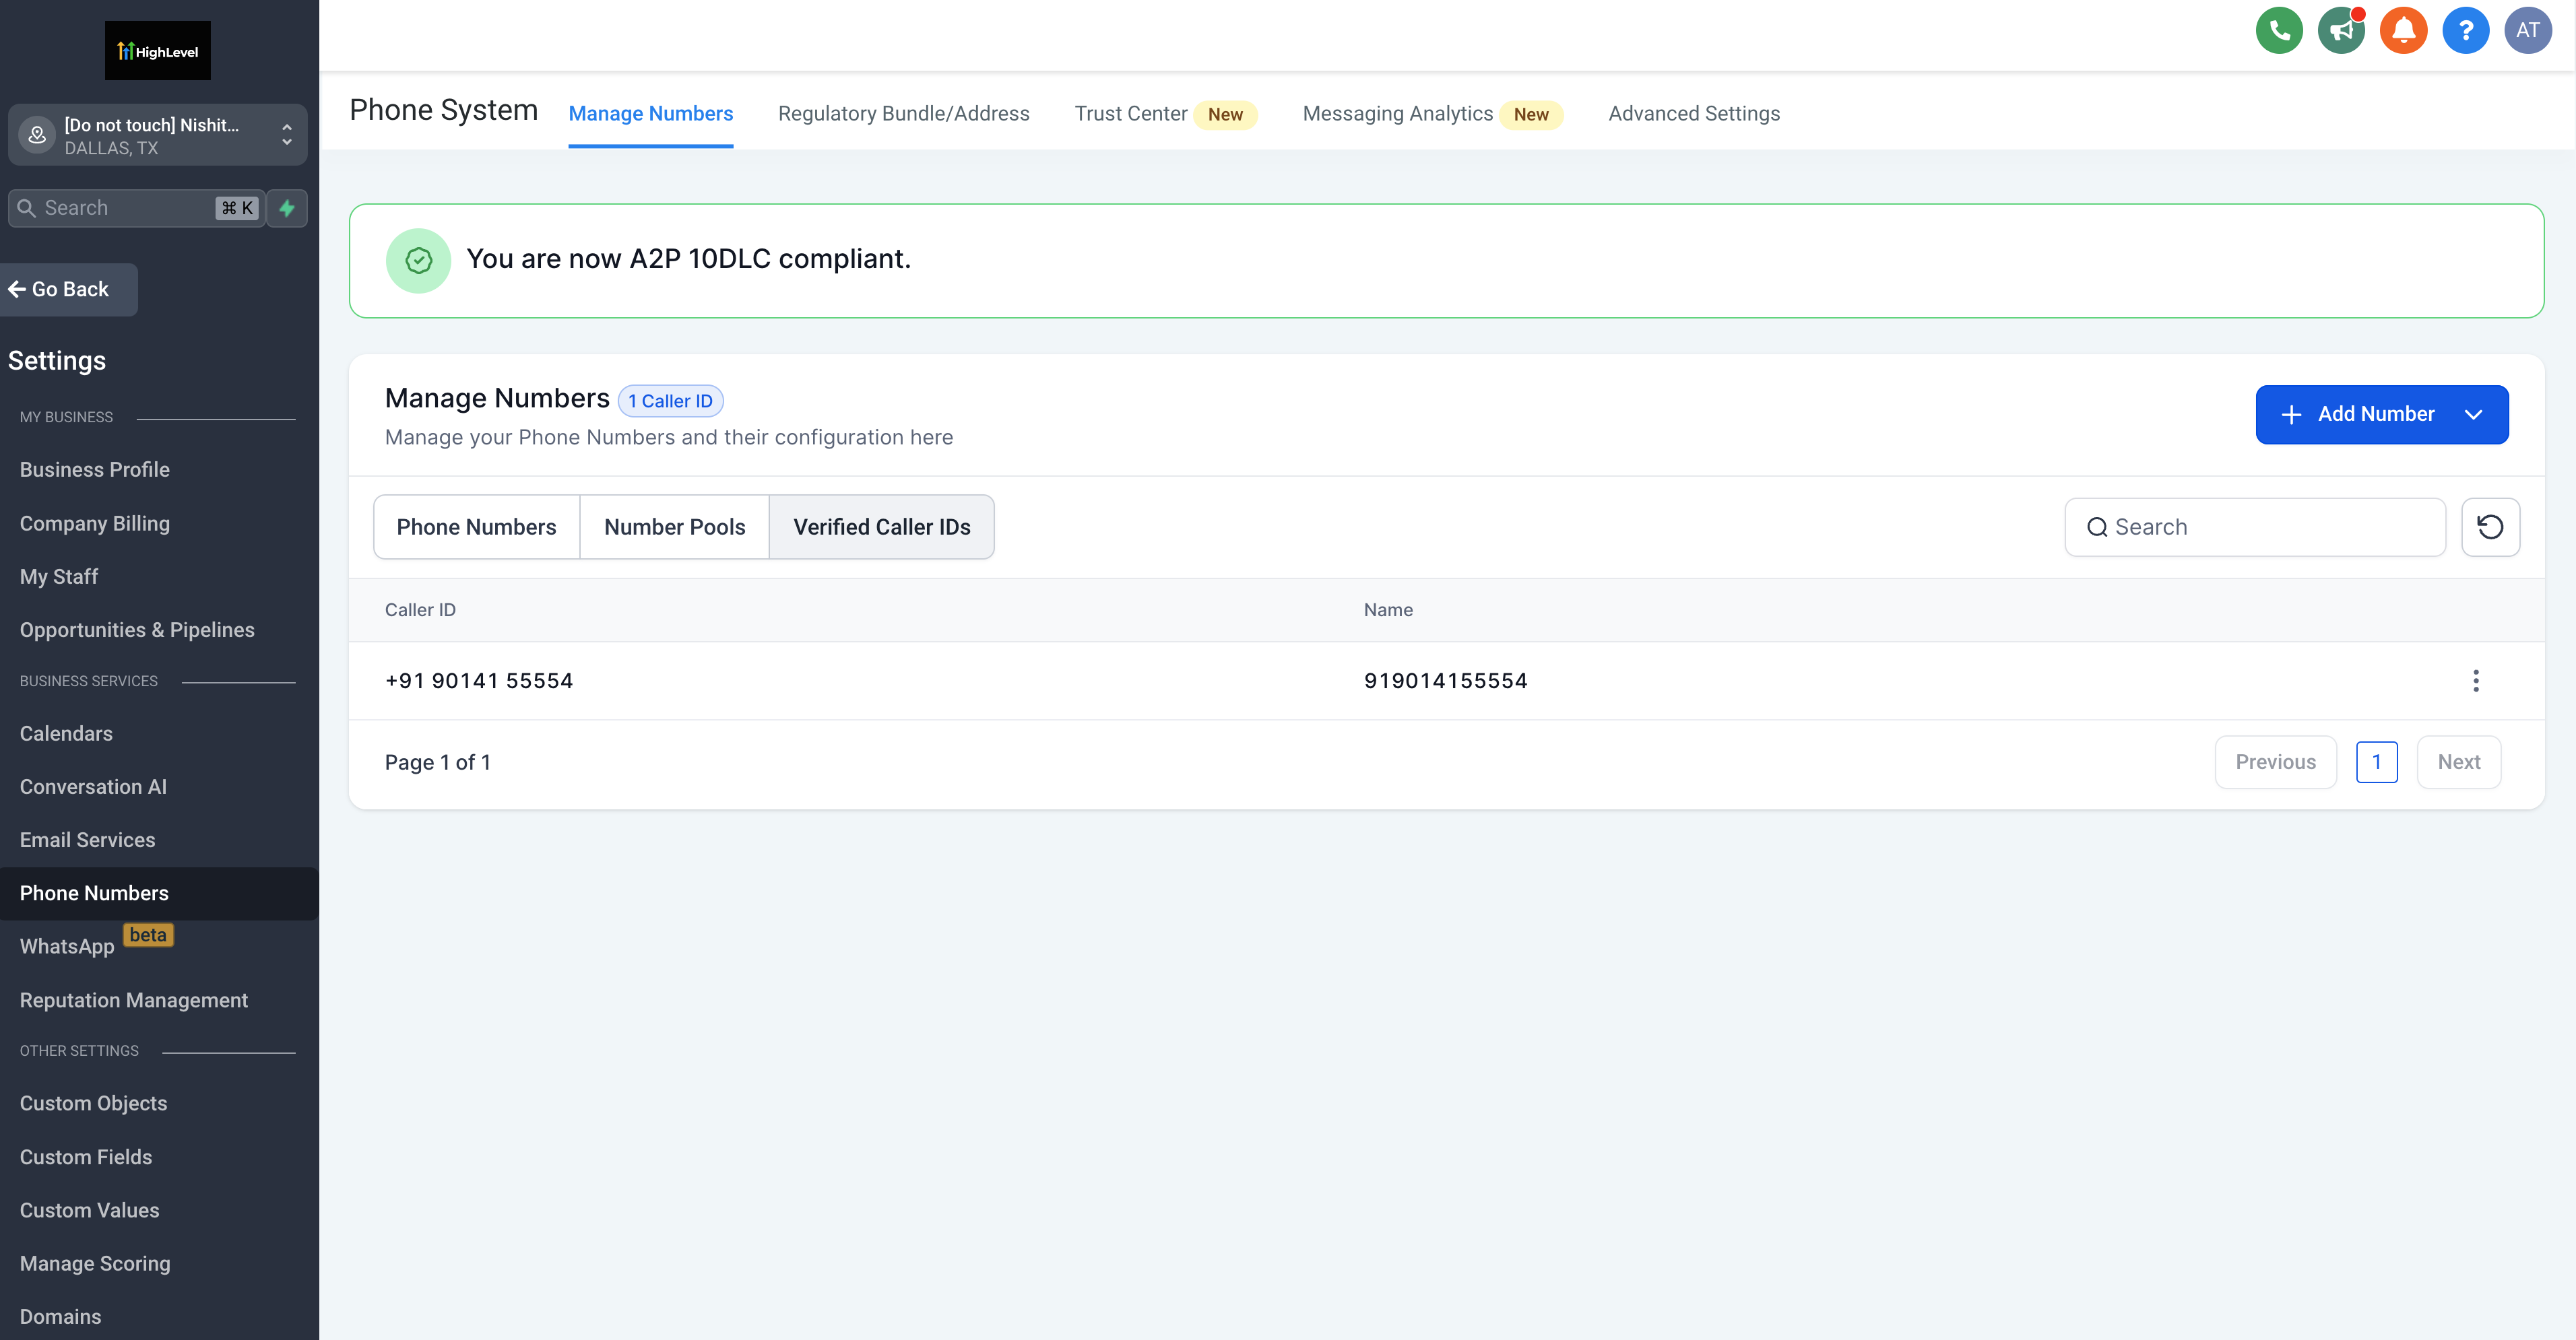Image resolution: width=2576 pixels, height=1340 pixels.
Task: Click the Name column header
Action: (x=1388, y=609)
